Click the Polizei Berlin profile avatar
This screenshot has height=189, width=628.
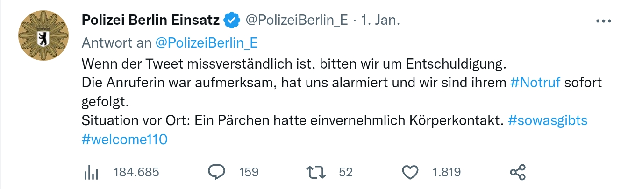point(43,35)
